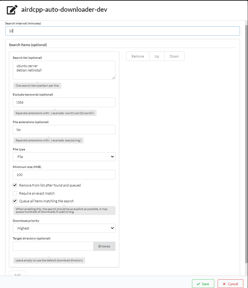Click the File extensions field
Viewport: 248px width, 288px height.
pyautogui.click(x=64, y=129)
